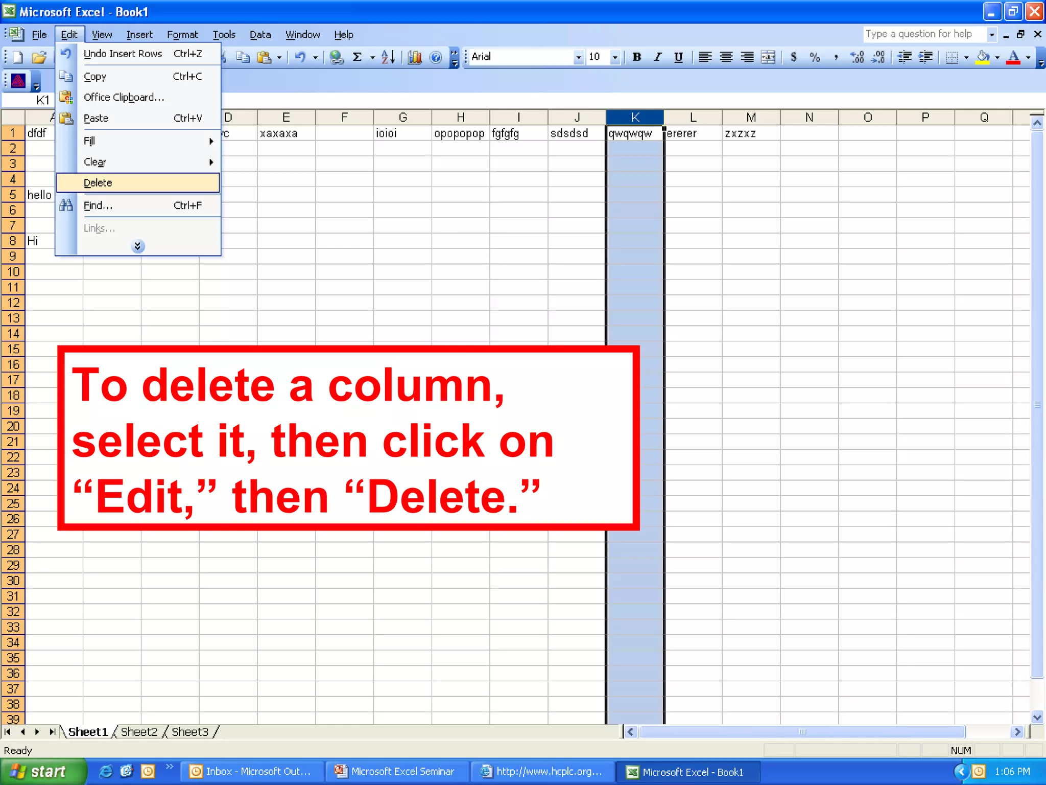Click the Fill Color yellow swatch
Image resolution: width=1046 pixels, height=785 pixels.
coord(982,57)
